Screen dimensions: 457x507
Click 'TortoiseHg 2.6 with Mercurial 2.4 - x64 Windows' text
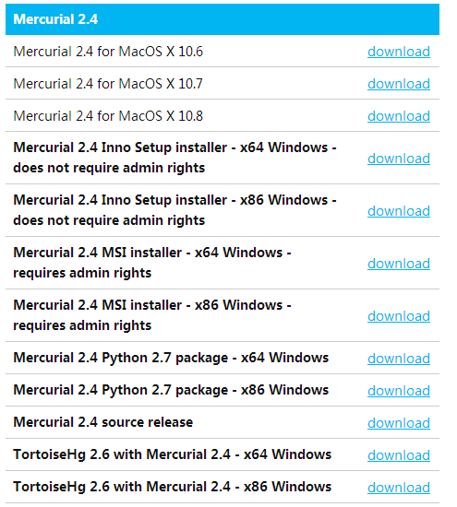[172, 454]
